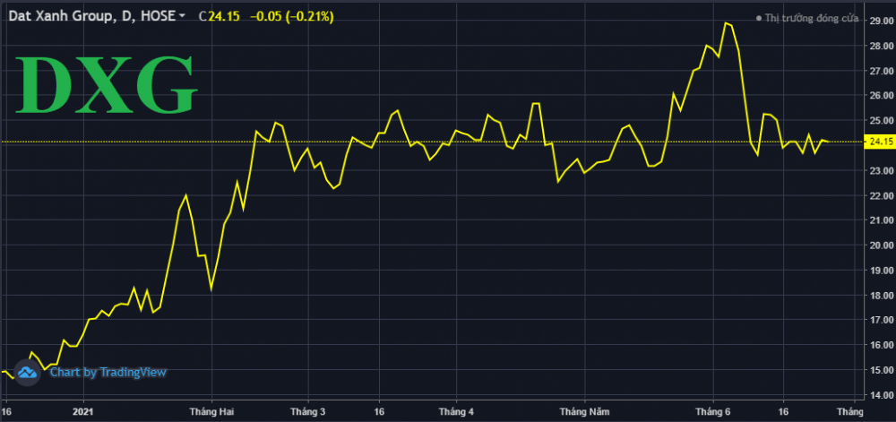Click the Tháng 6 time axis label
Image resolution: width=896 pixels, height=422 pixels.
tap(712, 411)
